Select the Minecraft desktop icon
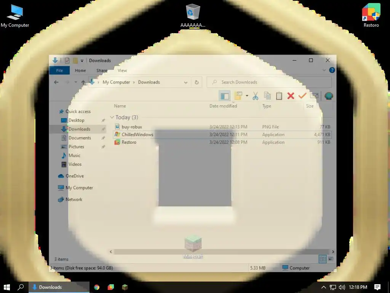Viewport: 390px width, 293px height. 193,247
